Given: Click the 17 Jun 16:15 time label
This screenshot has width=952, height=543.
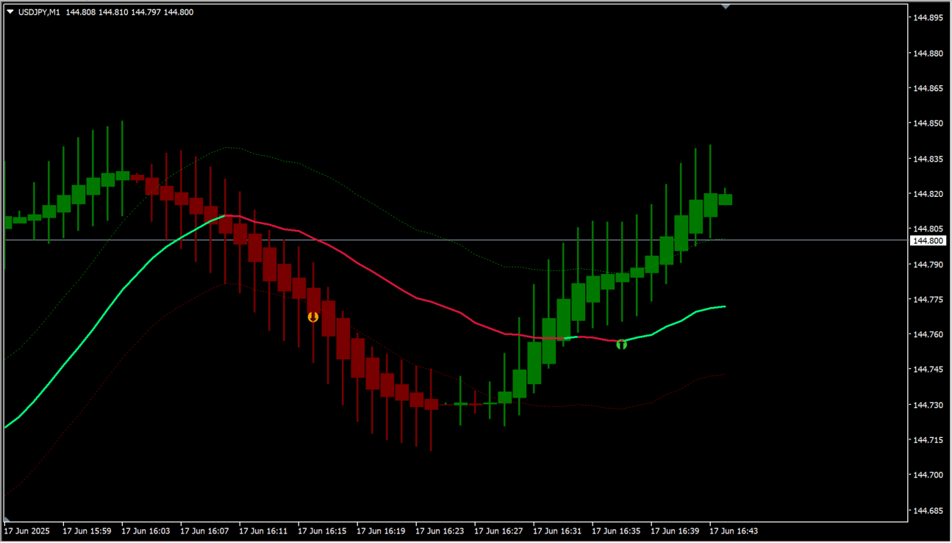Looking at the screenshot, I should 322,530.
